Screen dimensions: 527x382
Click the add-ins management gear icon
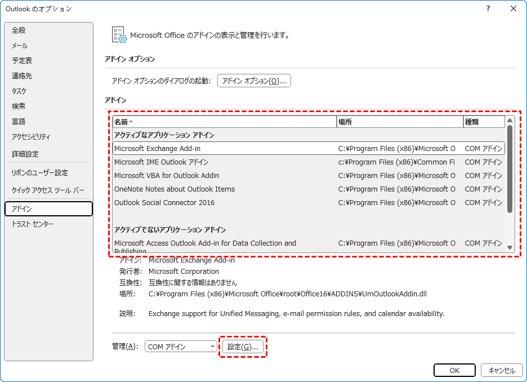coord(119,35)
